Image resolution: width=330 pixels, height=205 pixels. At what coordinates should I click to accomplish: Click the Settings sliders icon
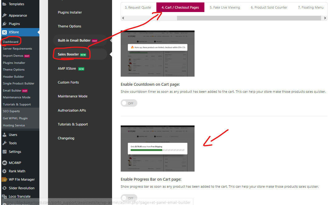(4, 152)
